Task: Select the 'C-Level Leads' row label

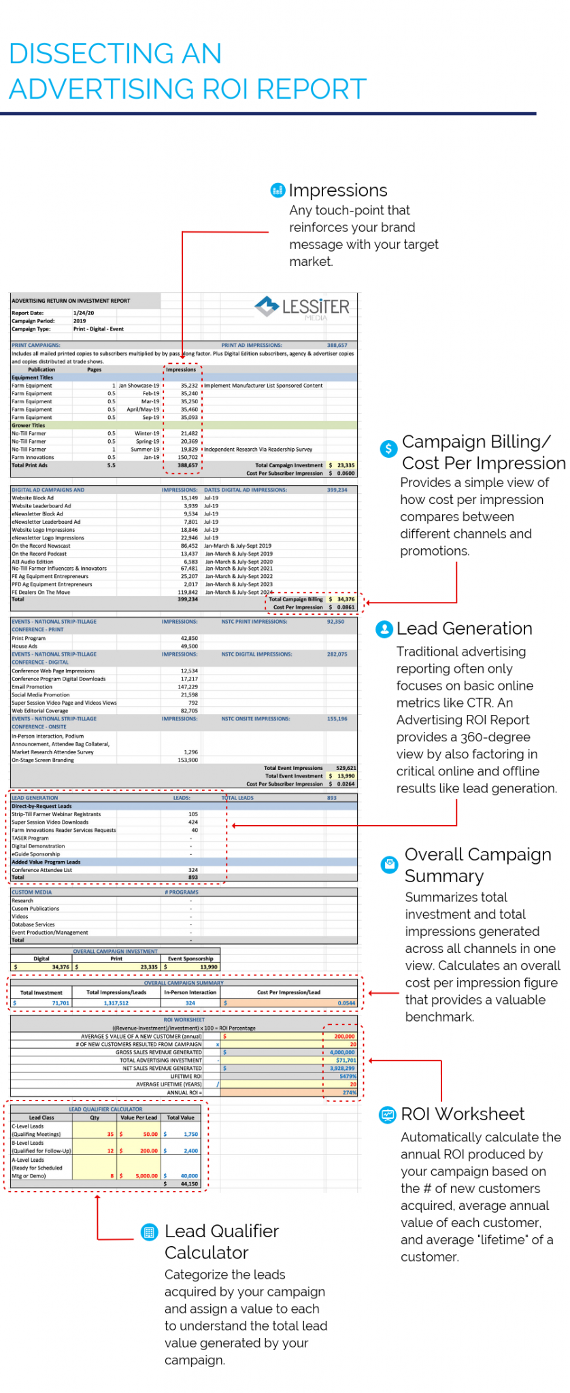Action: tap(28, 1126)
